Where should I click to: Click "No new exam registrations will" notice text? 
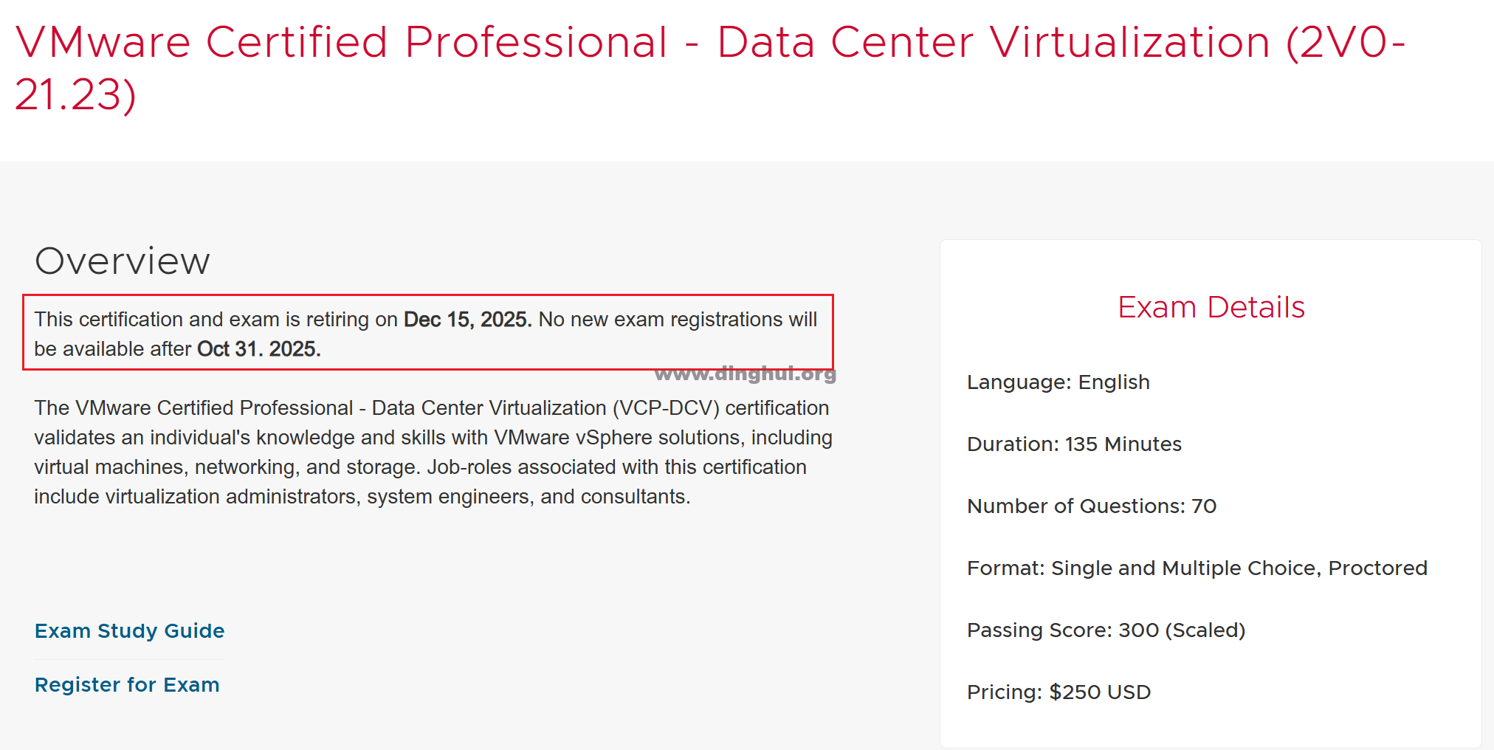(678, 320)
